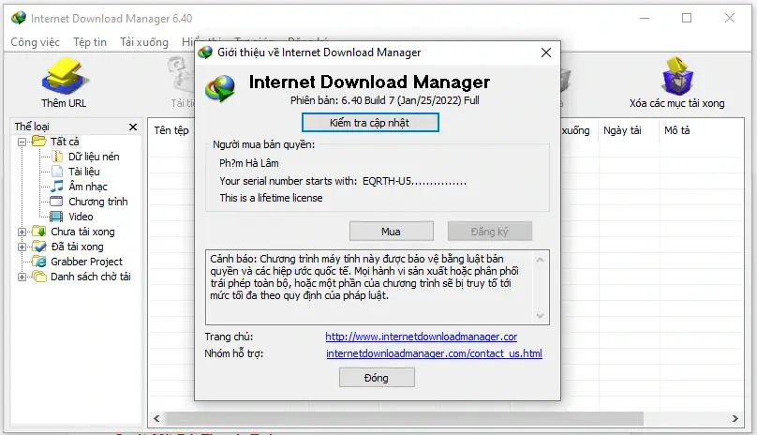The width and height of the screenshot is (757, 435).
Task: Close the Thể loại panel
Action: click(x=133, y=127)
